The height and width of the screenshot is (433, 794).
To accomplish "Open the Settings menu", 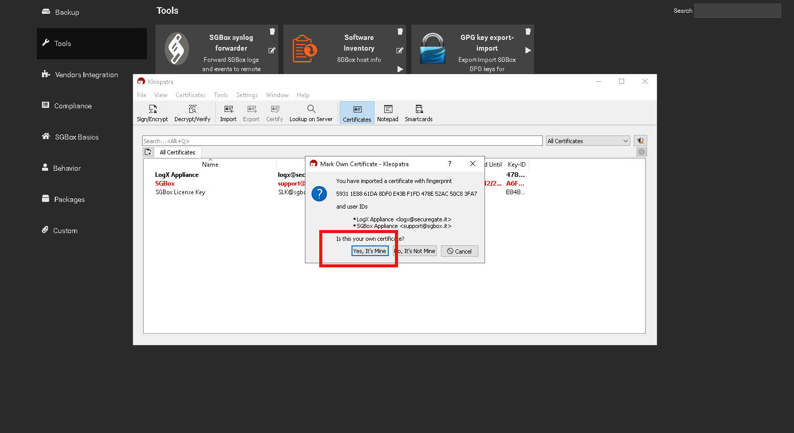I will (x=247, y=95).
